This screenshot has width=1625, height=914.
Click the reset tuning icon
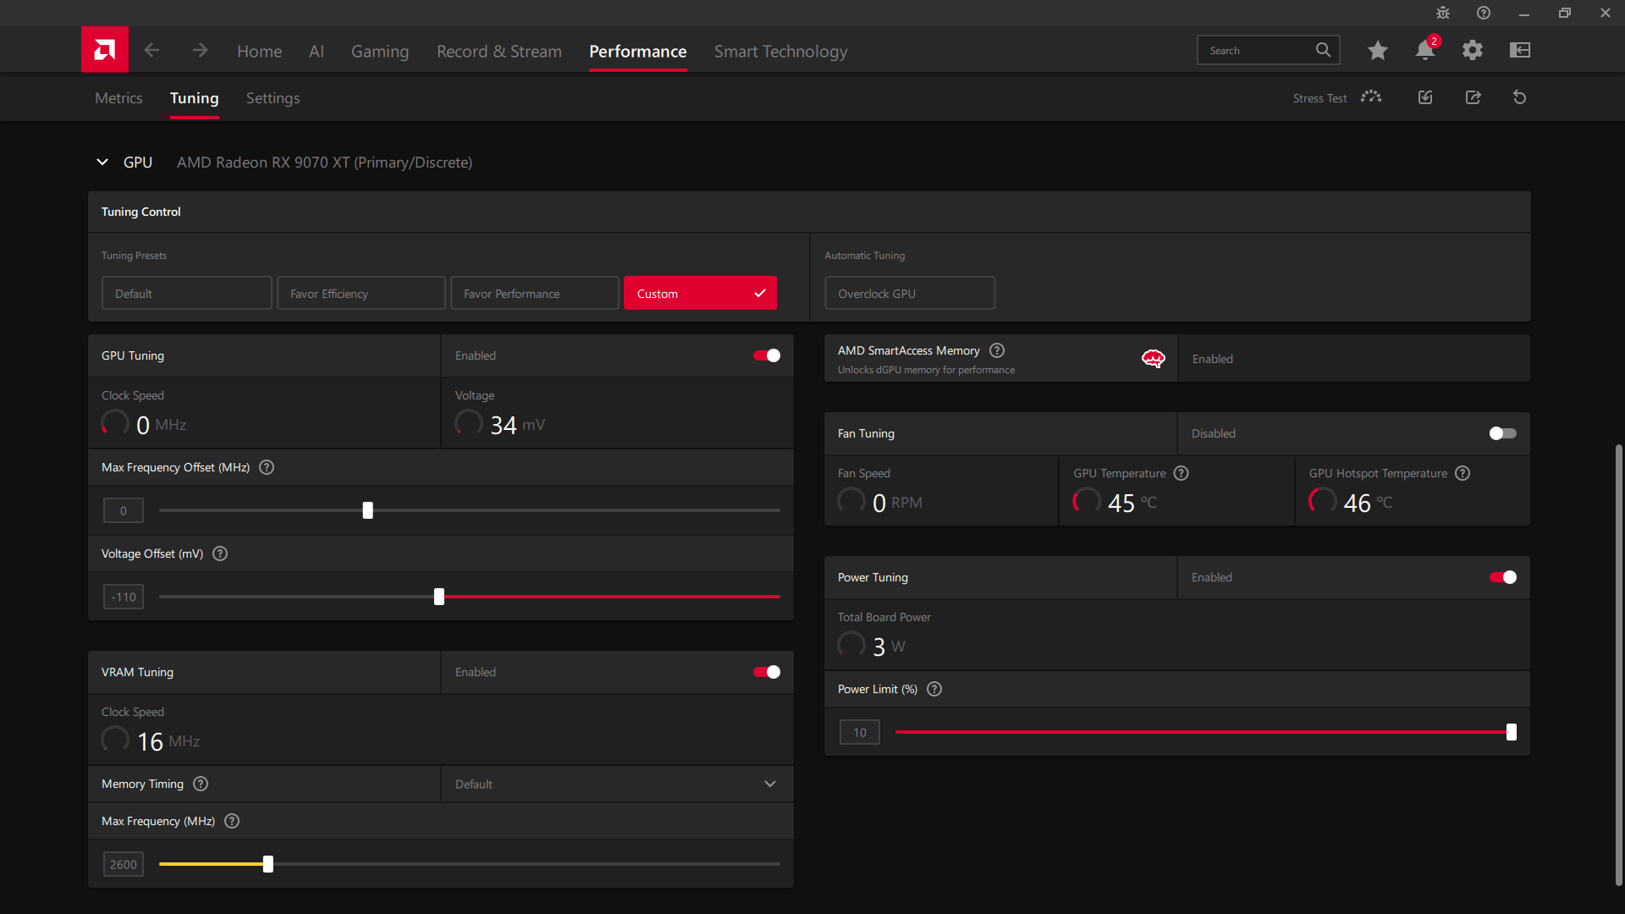tap(1520, 97)
